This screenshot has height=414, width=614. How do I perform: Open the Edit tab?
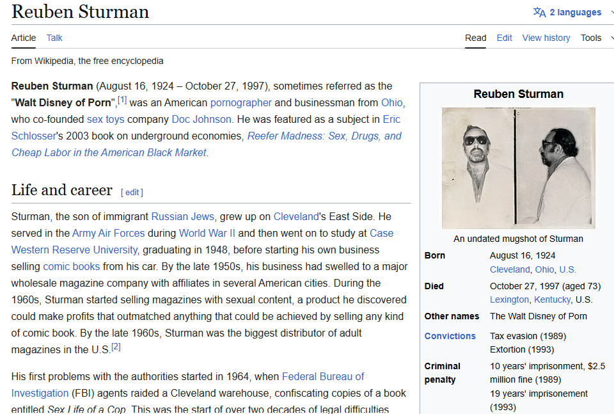[x=505, y=38]
